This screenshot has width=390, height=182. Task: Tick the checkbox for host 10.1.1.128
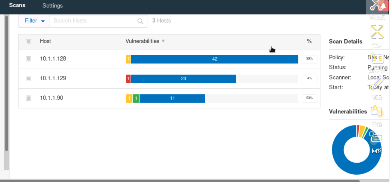(28, 59)
